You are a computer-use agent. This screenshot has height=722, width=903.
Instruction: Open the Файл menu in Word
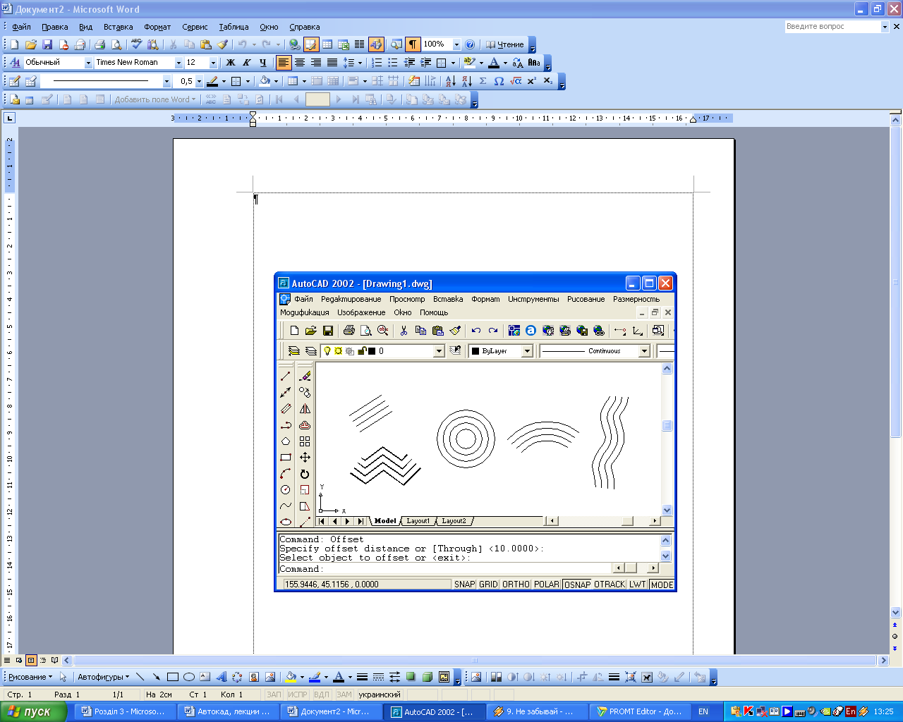[22, 27]
